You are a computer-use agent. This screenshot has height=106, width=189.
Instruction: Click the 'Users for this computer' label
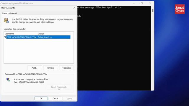15,29
